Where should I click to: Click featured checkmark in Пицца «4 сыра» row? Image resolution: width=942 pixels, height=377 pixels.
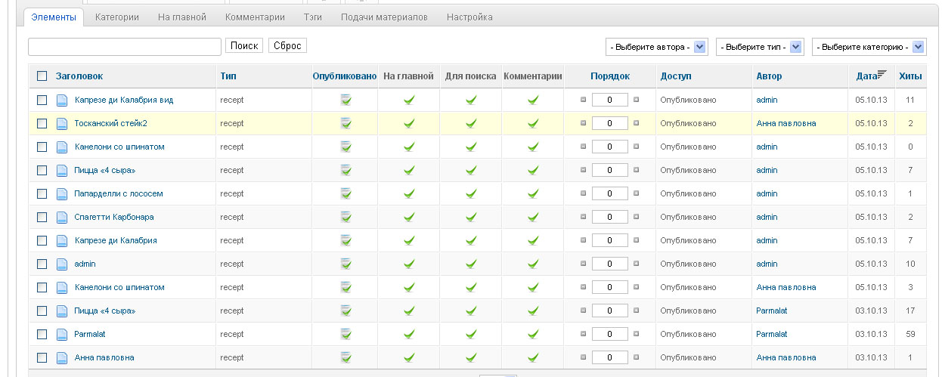click(x=409, y=170)
